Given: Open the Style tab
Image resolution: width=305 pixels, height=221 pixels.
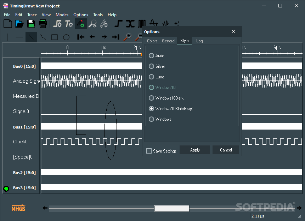Looking at the screenshot, I should pos(185,41).
